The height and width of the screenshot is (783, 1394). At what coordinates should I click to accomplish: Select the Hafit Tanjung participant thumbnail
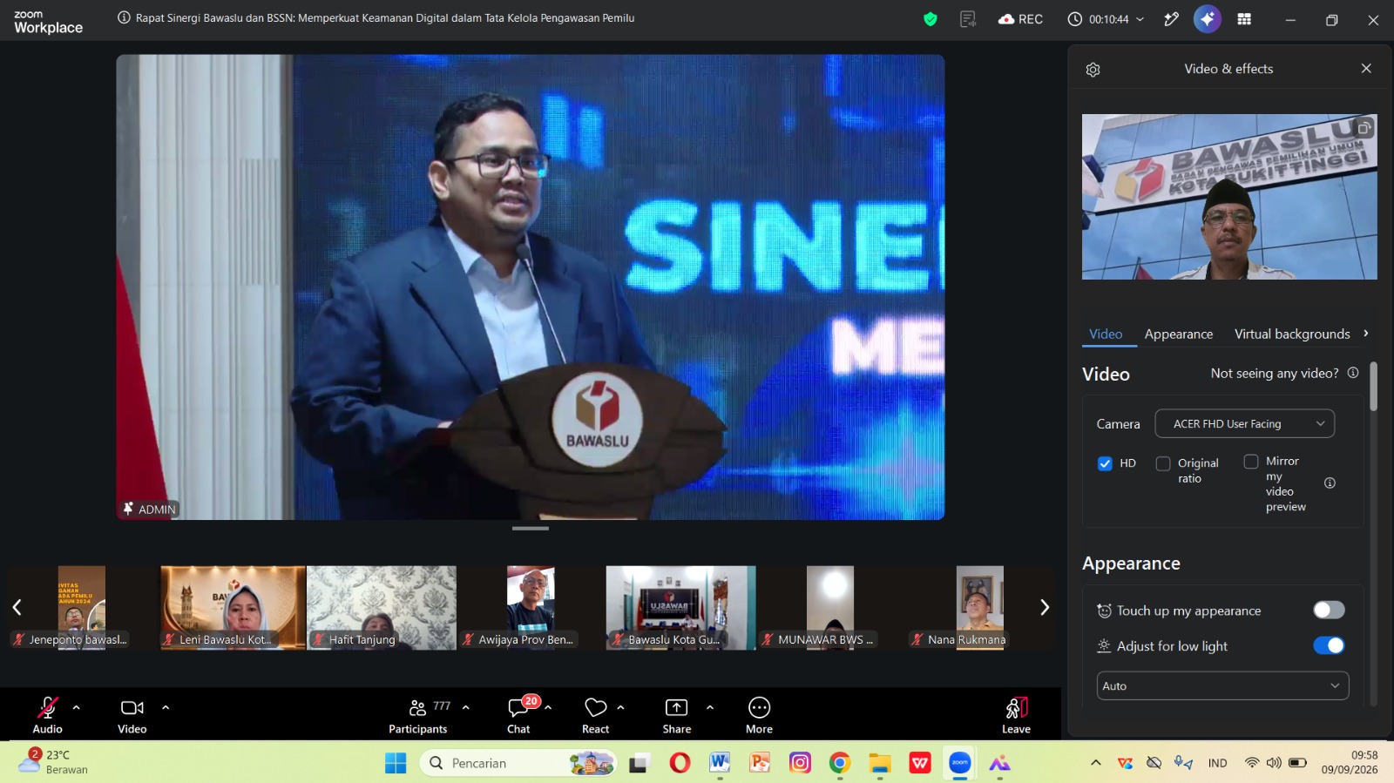382,608
